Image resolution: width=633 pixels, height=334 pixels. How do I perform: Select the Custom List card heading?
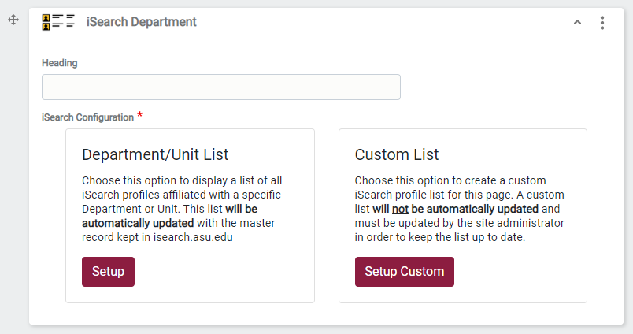[x=397, y=154]
